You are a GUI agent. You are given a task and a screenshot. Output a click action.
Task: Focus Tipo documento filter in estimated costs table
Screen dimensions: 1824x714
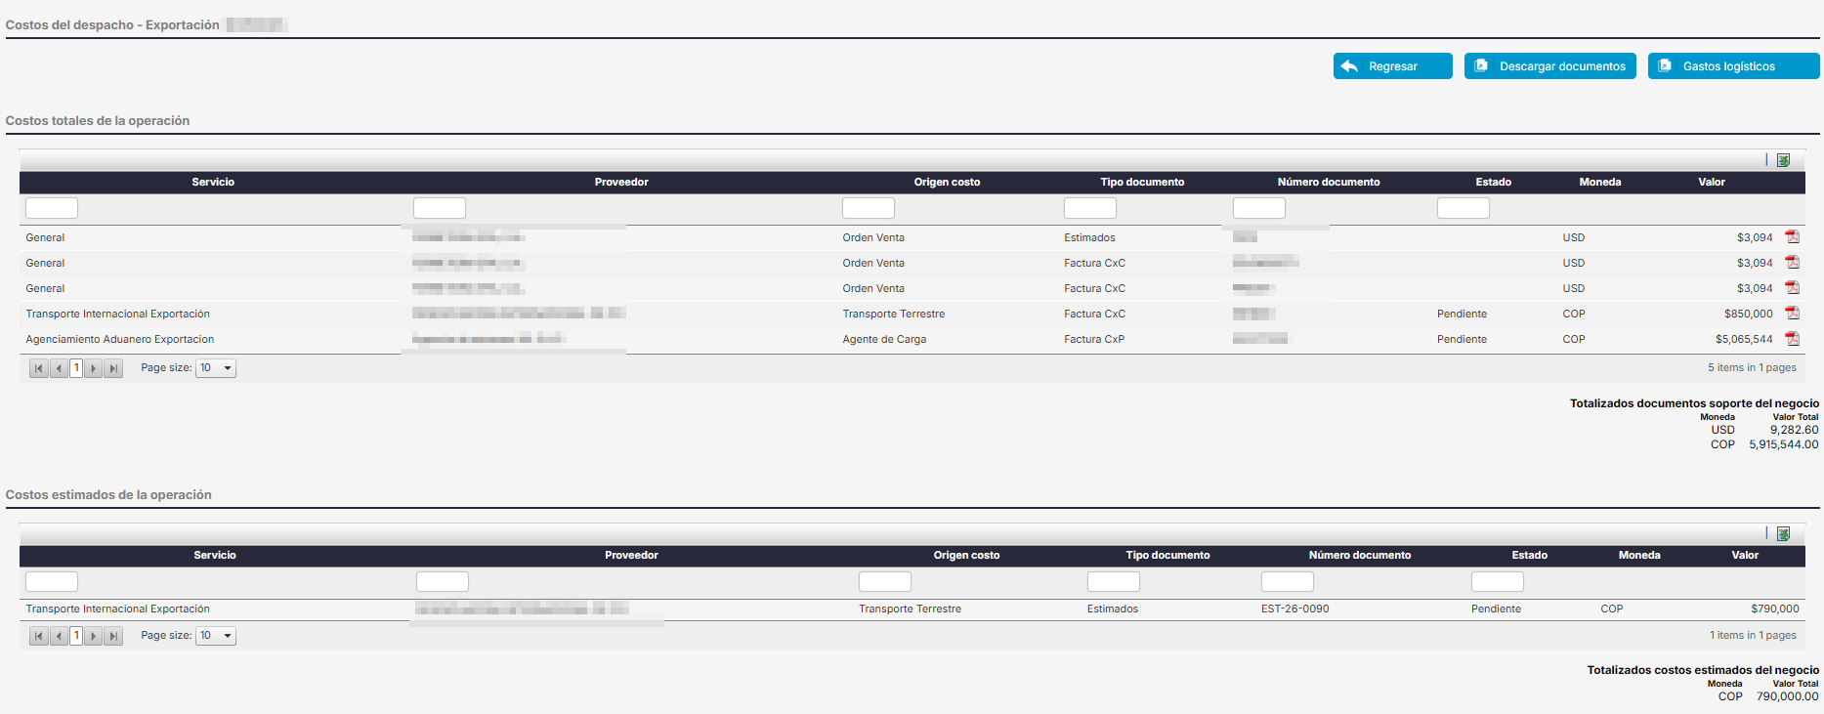[x=1114, y=581]
